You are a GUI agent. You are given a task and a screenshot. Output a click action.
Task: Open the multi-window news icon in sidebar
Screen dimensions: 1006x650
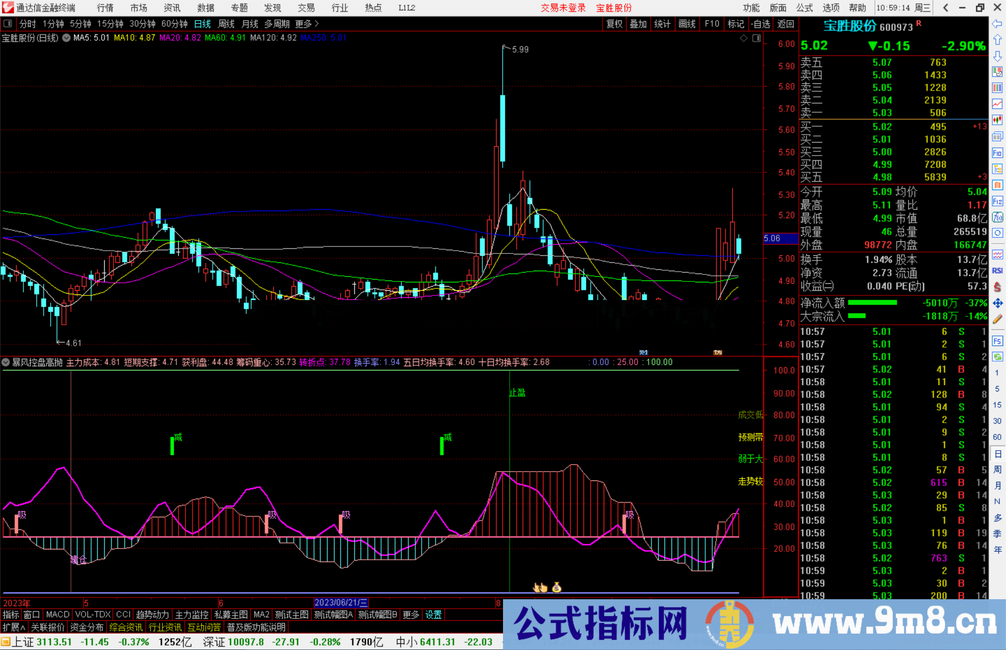(x=997, y=137)
